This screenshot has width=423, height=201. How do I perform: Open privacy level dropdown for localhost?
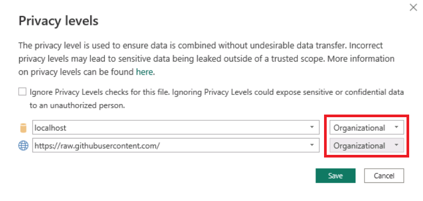click(x=367, y=128)
